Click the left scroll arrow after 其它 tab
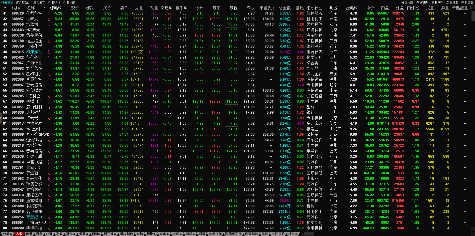475x236 pixels. 302,234
